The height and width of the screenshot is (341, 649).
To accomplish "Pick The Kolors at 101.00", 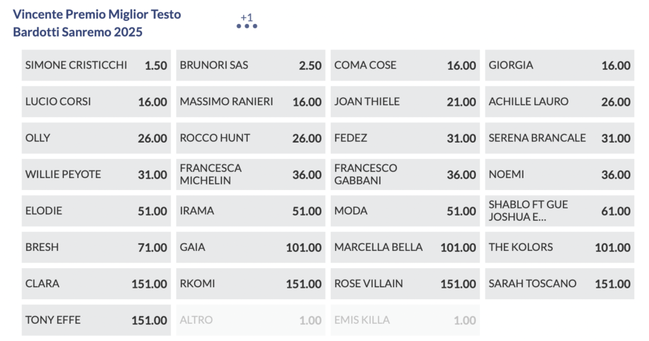I will [560, 247].
